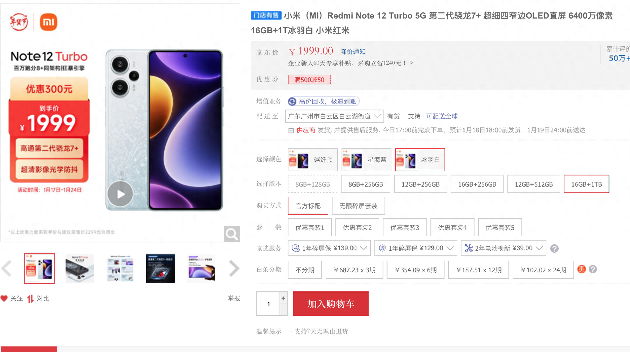The image size is (630, 352).
Task: Expand 2年电池换新 ¥39.00 dropdown
Action: [504, 248]
